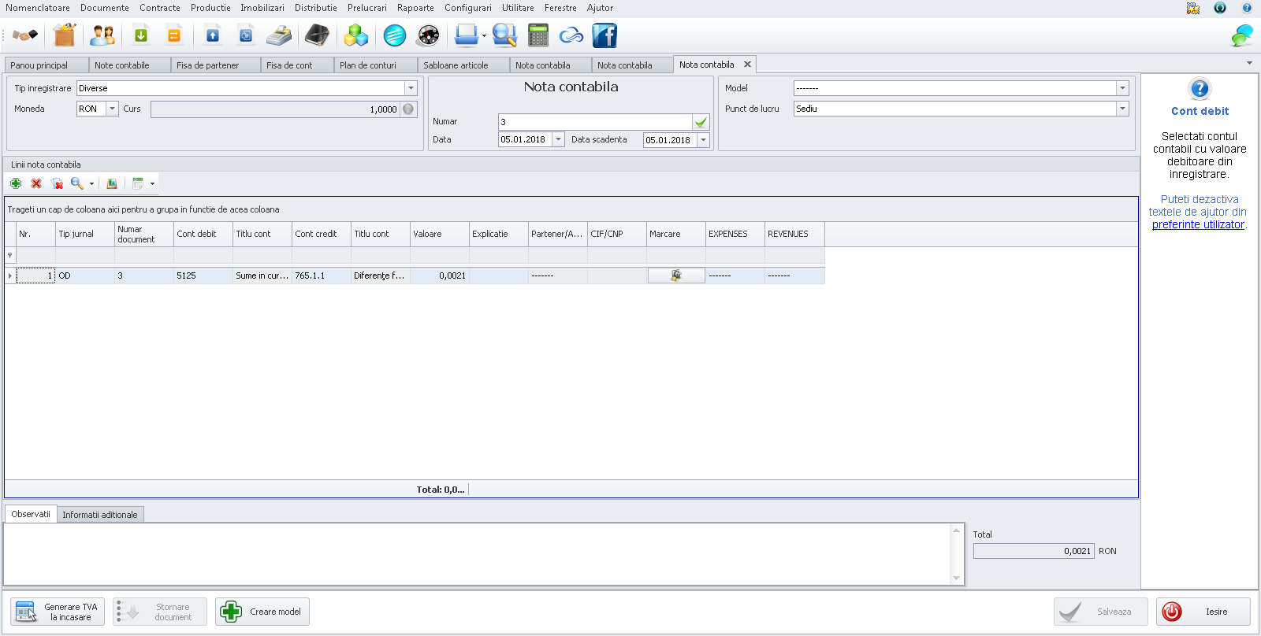Image resolution: width=1261 pixels, height=636 pixels.
Task: Delete line using the red X icon
Action: coord(36,183)
